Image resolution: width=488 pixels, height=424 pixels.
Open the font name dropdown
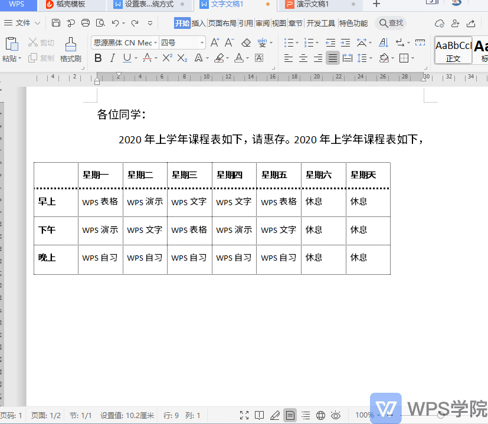pyautogui.click(x=155, y=42)
